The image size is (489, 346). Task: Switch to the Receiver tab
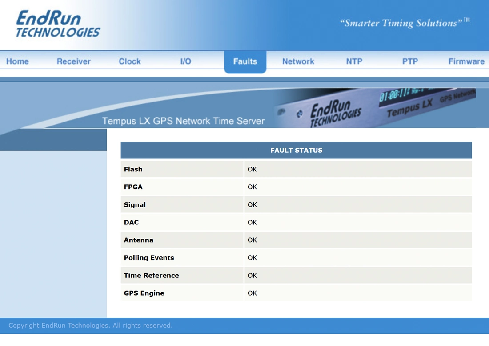[74, 61]
